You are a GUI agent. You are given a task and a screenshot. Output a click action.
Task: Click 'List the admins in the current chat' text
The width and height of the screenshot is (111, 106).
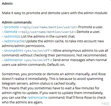pyautogui.click(x=48, y=37)
